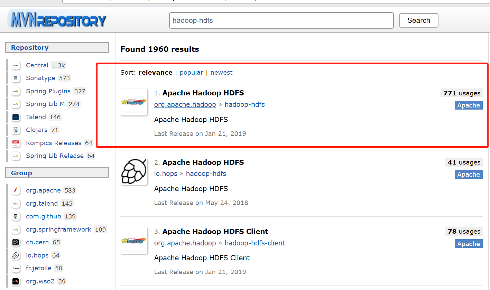The height and width of the screenshot is (290, 490).
Task: Click the org.talend group icon
Action: [16, 203]
